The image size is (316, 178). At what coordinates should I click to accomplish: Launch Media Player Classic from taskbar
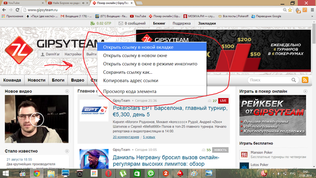pyautogui.click(x=23, y=173)
